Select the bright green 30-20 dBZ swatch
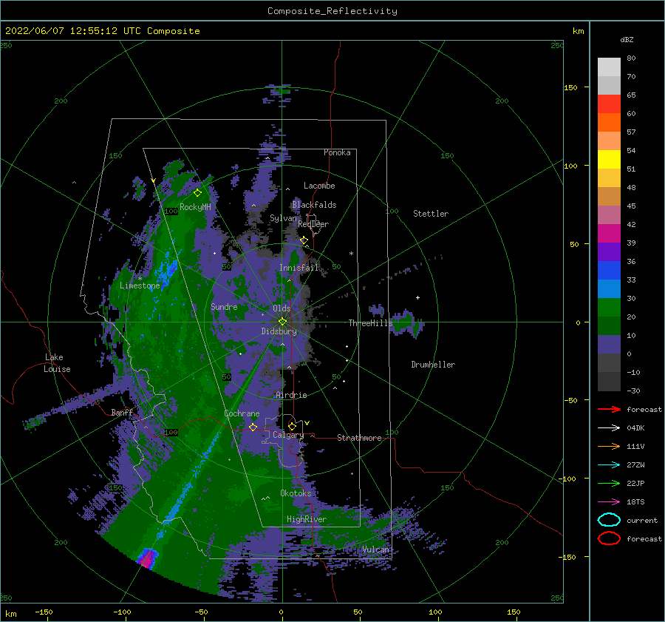The height and width of the screenshot is (622, 665). pyautogui.click(x=609, y=308)
